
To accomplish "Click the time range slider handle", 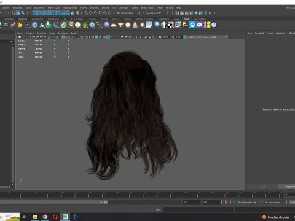I will click(x=106, y=202).
